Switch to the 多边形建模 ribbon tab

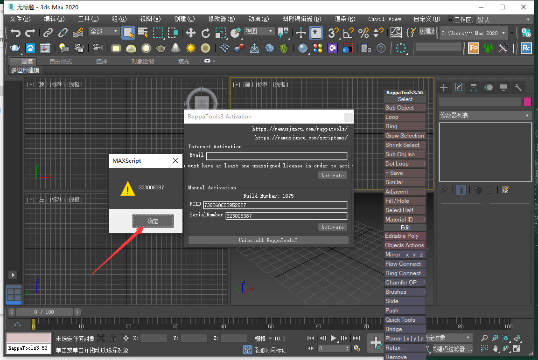[x=24, y=70]
